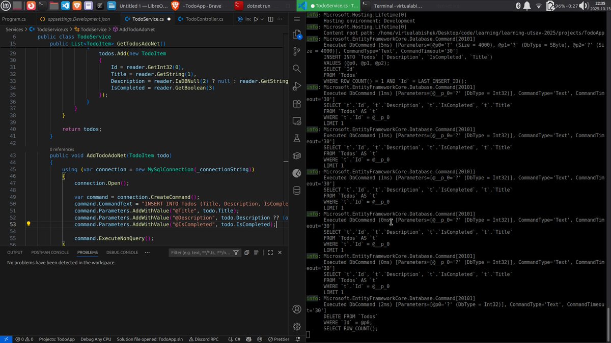Switch to the Program.cs editor tab
611x343 pixels.
[x=14, y=19]
